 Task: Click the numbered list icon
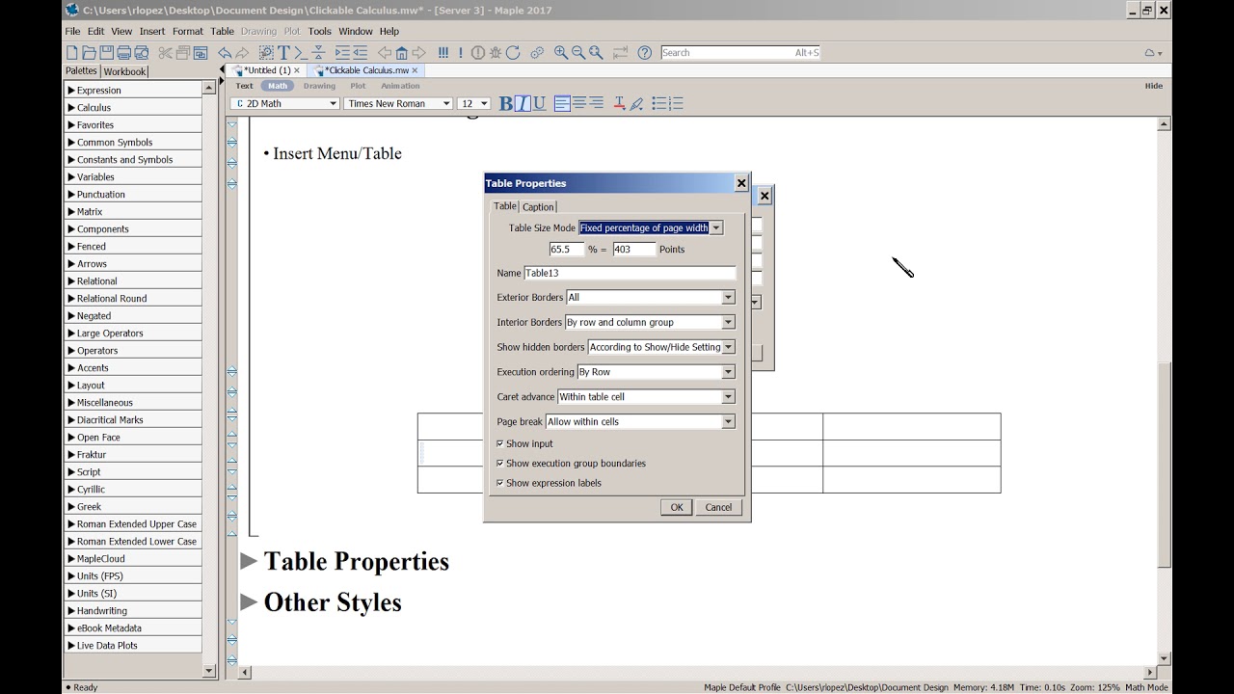[x=676, y=103]
